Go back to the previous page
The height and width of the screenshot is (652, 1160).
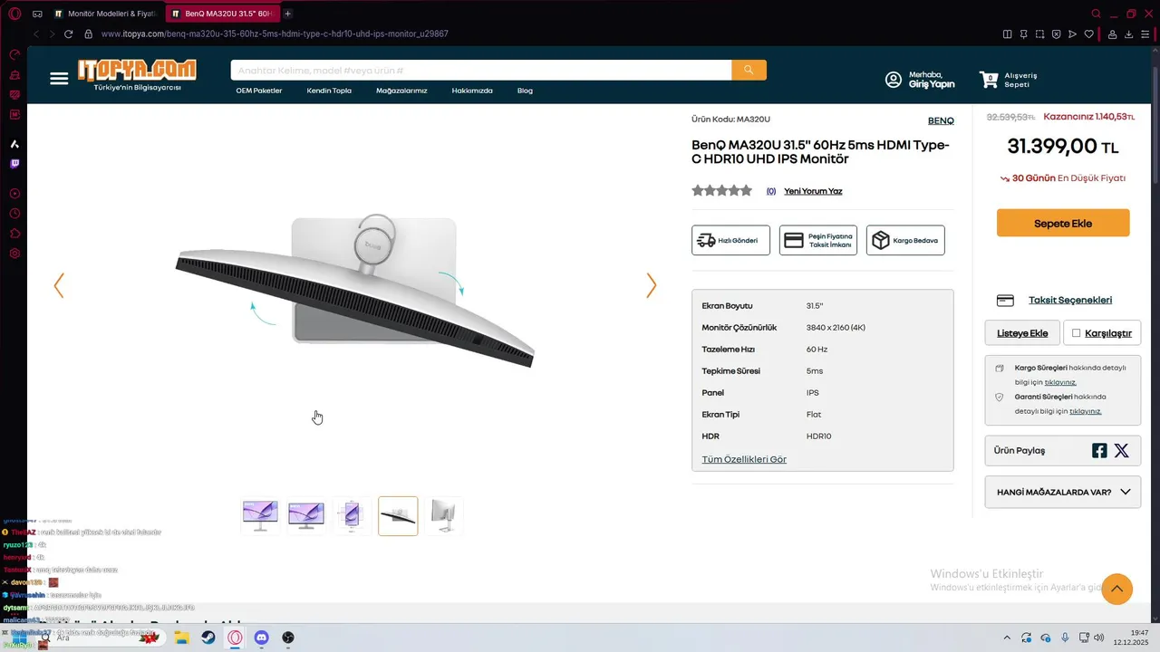(x=36, y=34)
